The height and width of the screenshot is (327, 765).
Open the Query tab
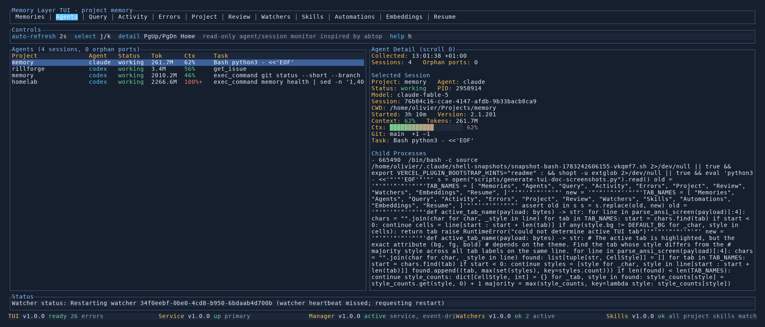98,17
